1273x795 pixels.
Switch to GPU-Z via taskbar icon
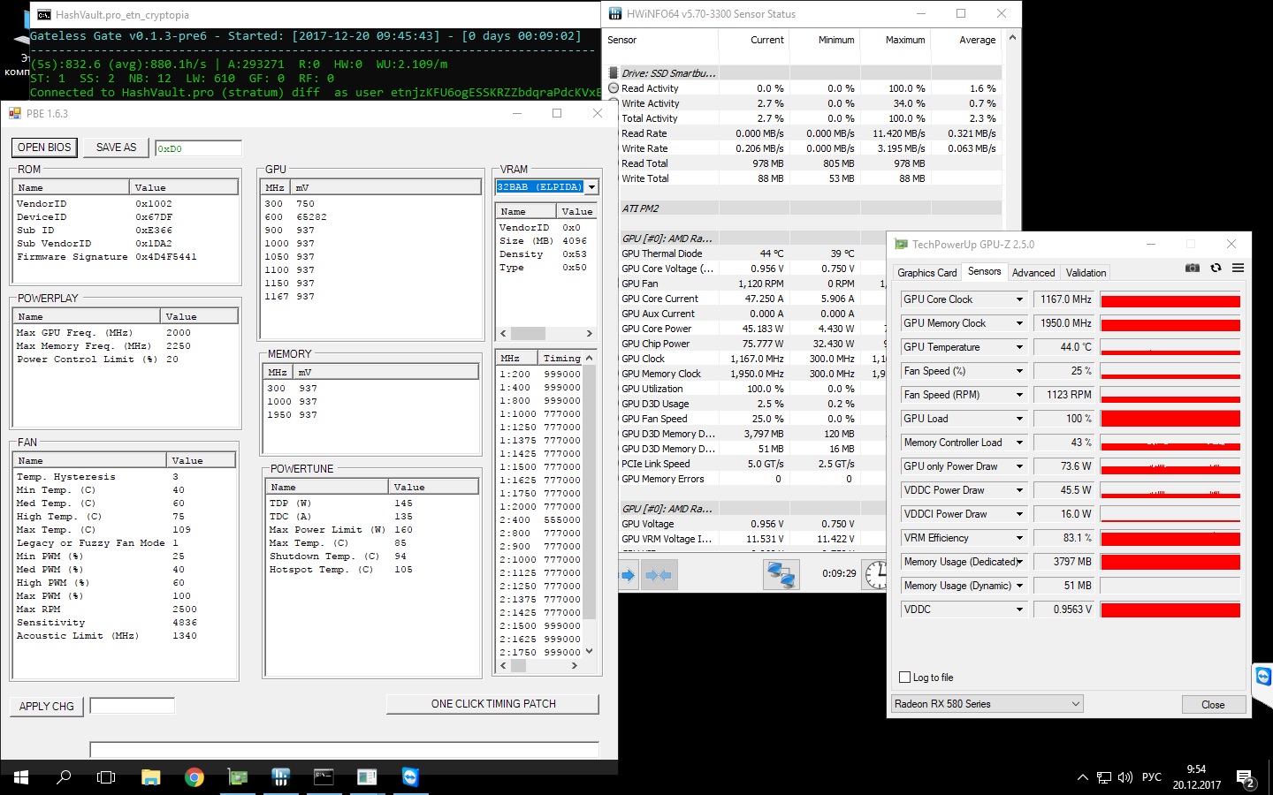238,777
